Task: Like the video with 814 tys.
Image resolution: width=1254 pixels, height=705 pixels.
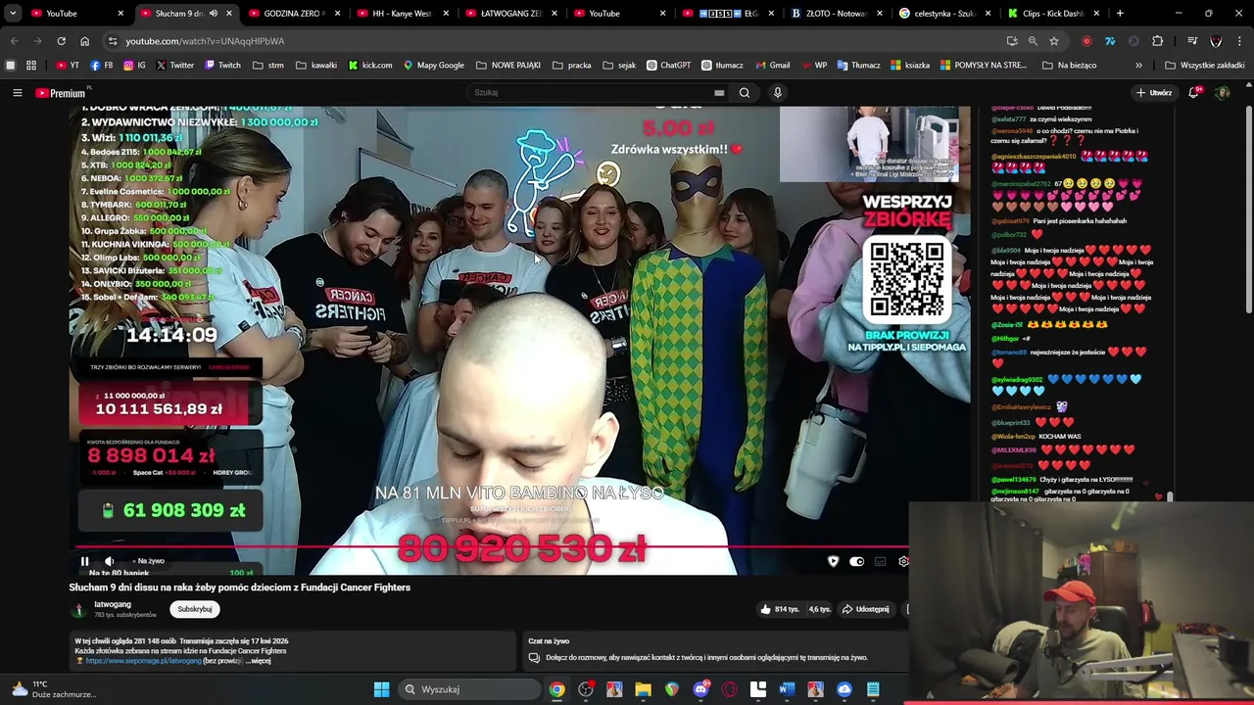Action: click(780, 609)
